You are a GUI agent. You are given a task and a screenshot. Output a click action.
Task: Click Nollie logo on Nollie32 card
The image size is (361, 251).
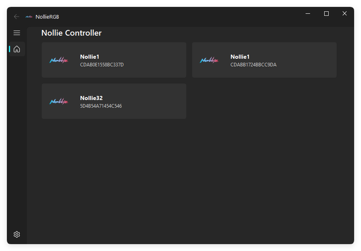[59, 102]
